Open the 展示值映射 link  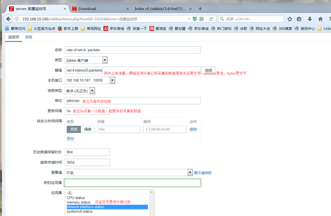[x=203, y=173]
